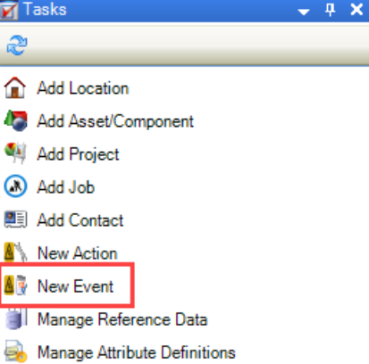Click the shapes icon for Add Asset/Component
This screenshot has width=369, height=364.
click(16, 120)
